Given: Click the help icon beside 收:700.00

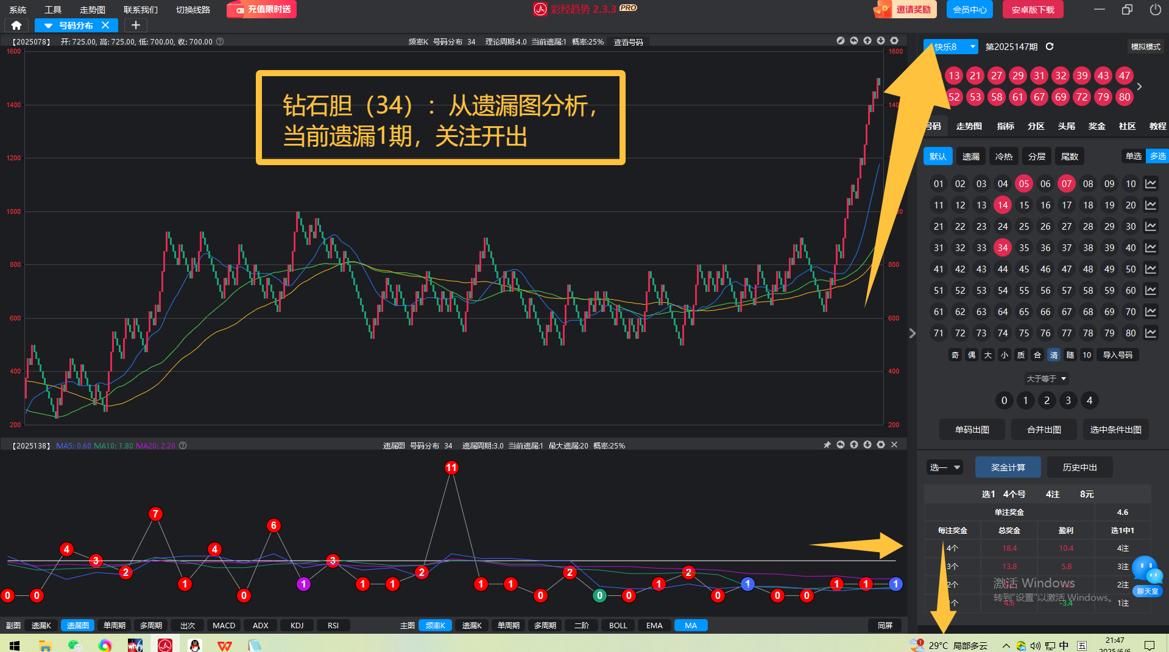Looking at the screenshot, I should point(221,41).
